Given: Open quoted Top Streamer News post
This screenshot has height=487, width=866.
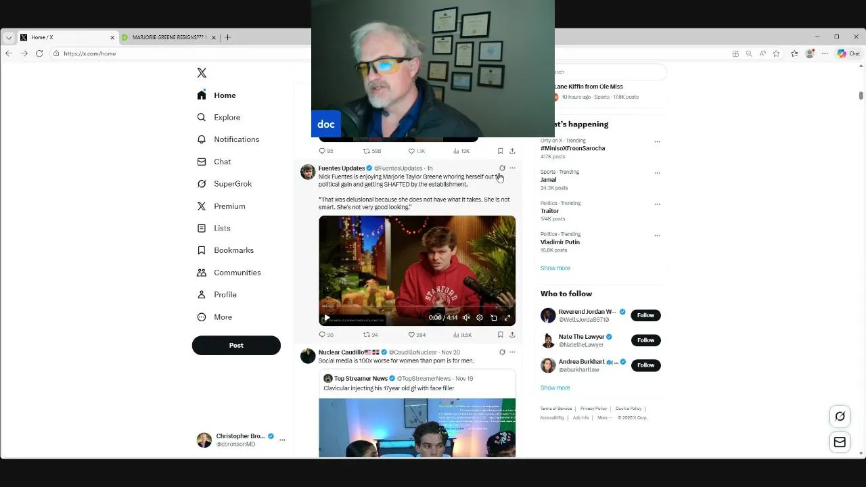Looking at the screenshot, I should coord(417,413).
